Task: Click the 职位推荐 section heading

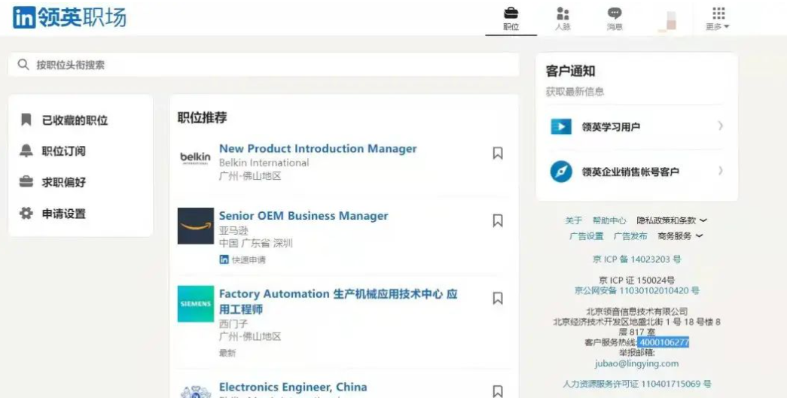Action: (203, 118)
